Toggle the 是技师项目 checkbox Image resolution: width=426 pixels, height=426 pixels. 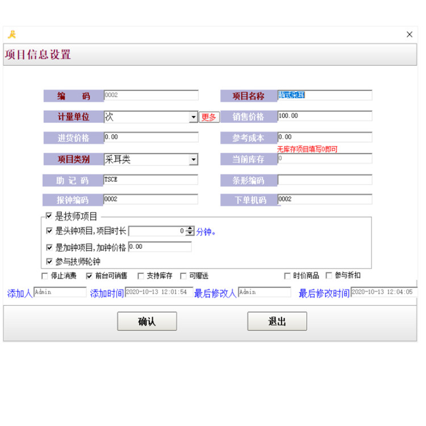49,216
